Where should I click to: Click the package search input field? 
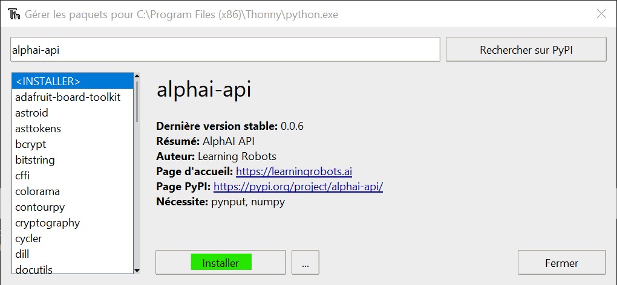tap(224, 50)
